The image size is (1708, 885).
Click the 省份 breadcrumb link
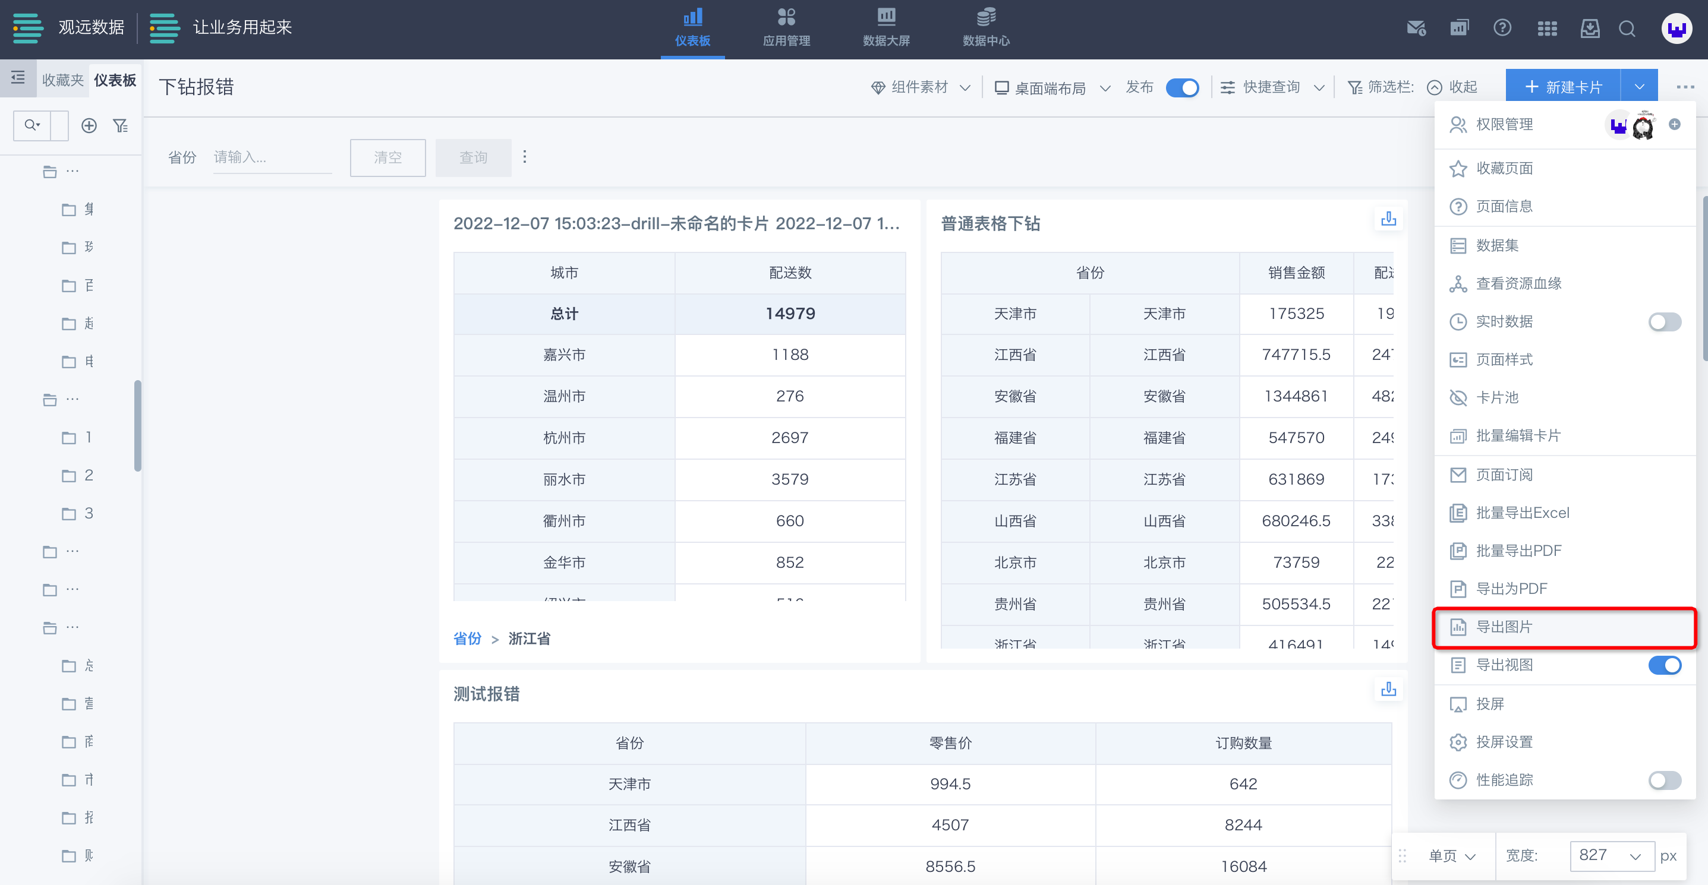pos(467,639)
